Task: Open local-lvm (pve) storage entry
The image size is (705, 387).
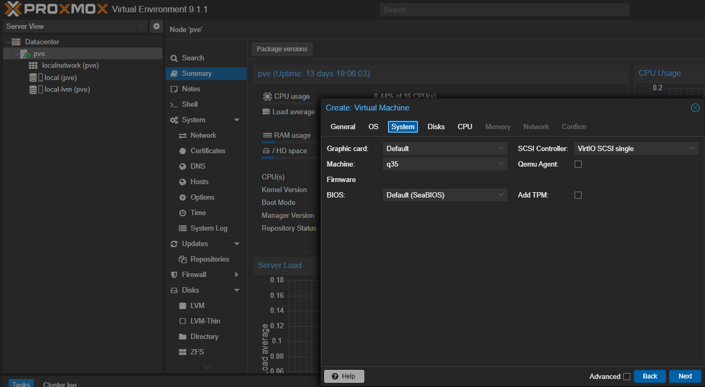Action: tap(67, 89)
